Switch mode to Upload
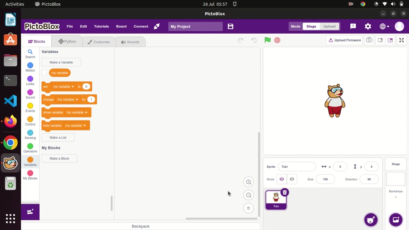 pyautogui.click(x=329, y=27)
